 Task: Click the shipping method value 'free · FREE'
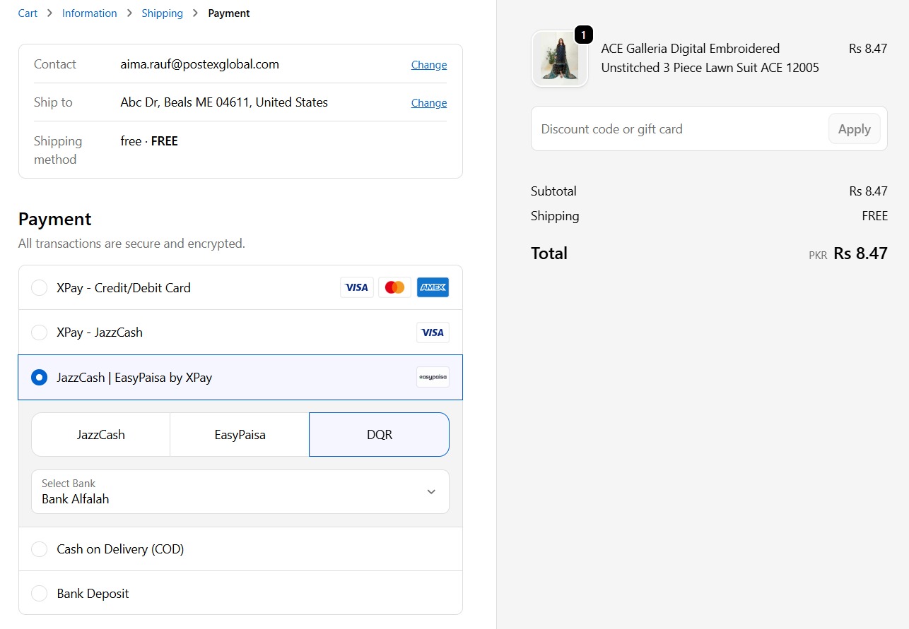coord(149,141)
